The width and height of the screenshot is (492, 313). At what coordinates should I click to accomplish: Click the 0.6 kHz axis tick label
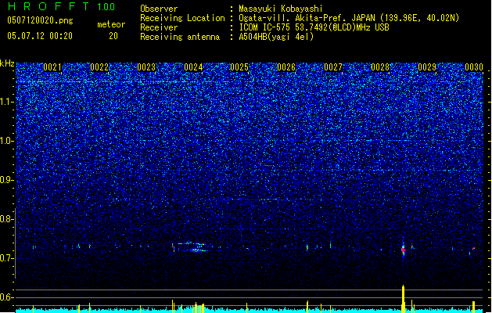[x=6, y=297]
